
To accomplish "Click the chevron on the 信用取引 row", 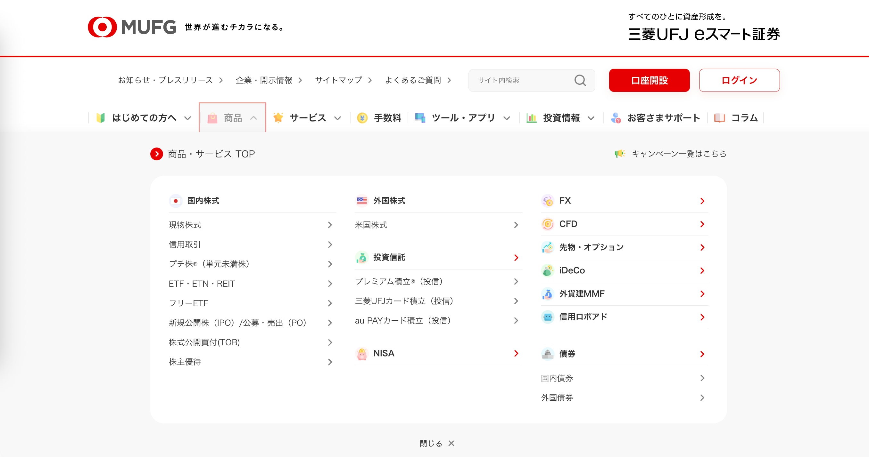I will [x=330, y=245].
